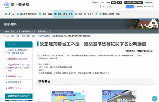Image resolution: width=159 pixels, height=102 pixels.
Task: Click the 白書・オープンデータ nav circle arrow icon
Action: 76,14
